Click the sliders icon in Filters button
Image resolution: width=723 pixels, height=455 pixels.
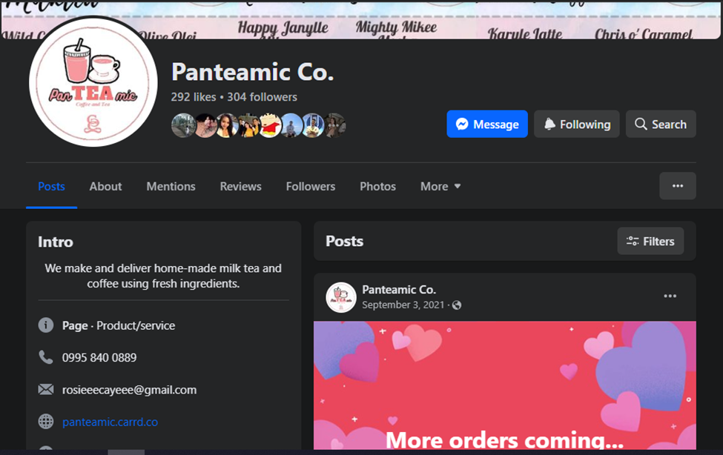click(633, 241)
